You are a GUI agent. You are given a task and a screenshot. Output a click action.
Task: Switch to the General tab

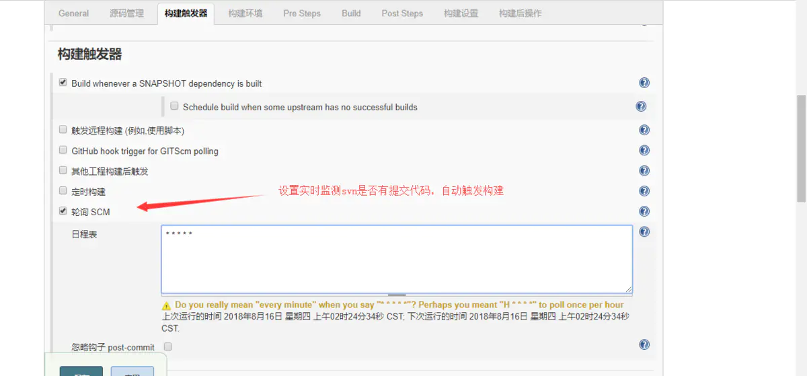coord(73,13)
